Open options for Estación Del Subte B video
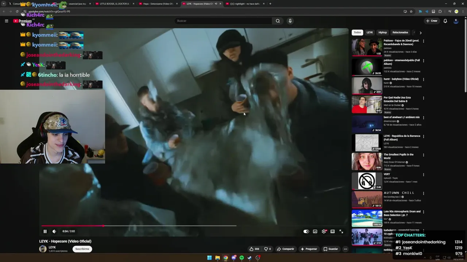The width and height of the screenshot is (467, 262). [x=423, y=98]
